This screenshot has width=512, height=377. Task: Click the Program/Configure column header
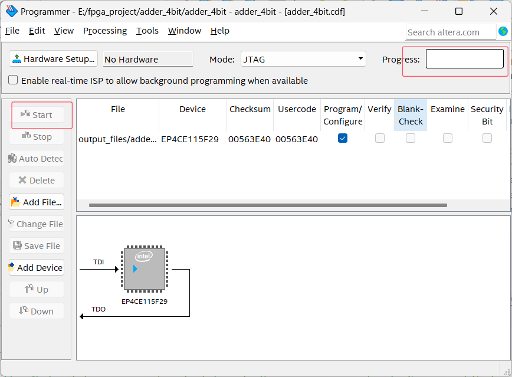(x=343, y=115)
